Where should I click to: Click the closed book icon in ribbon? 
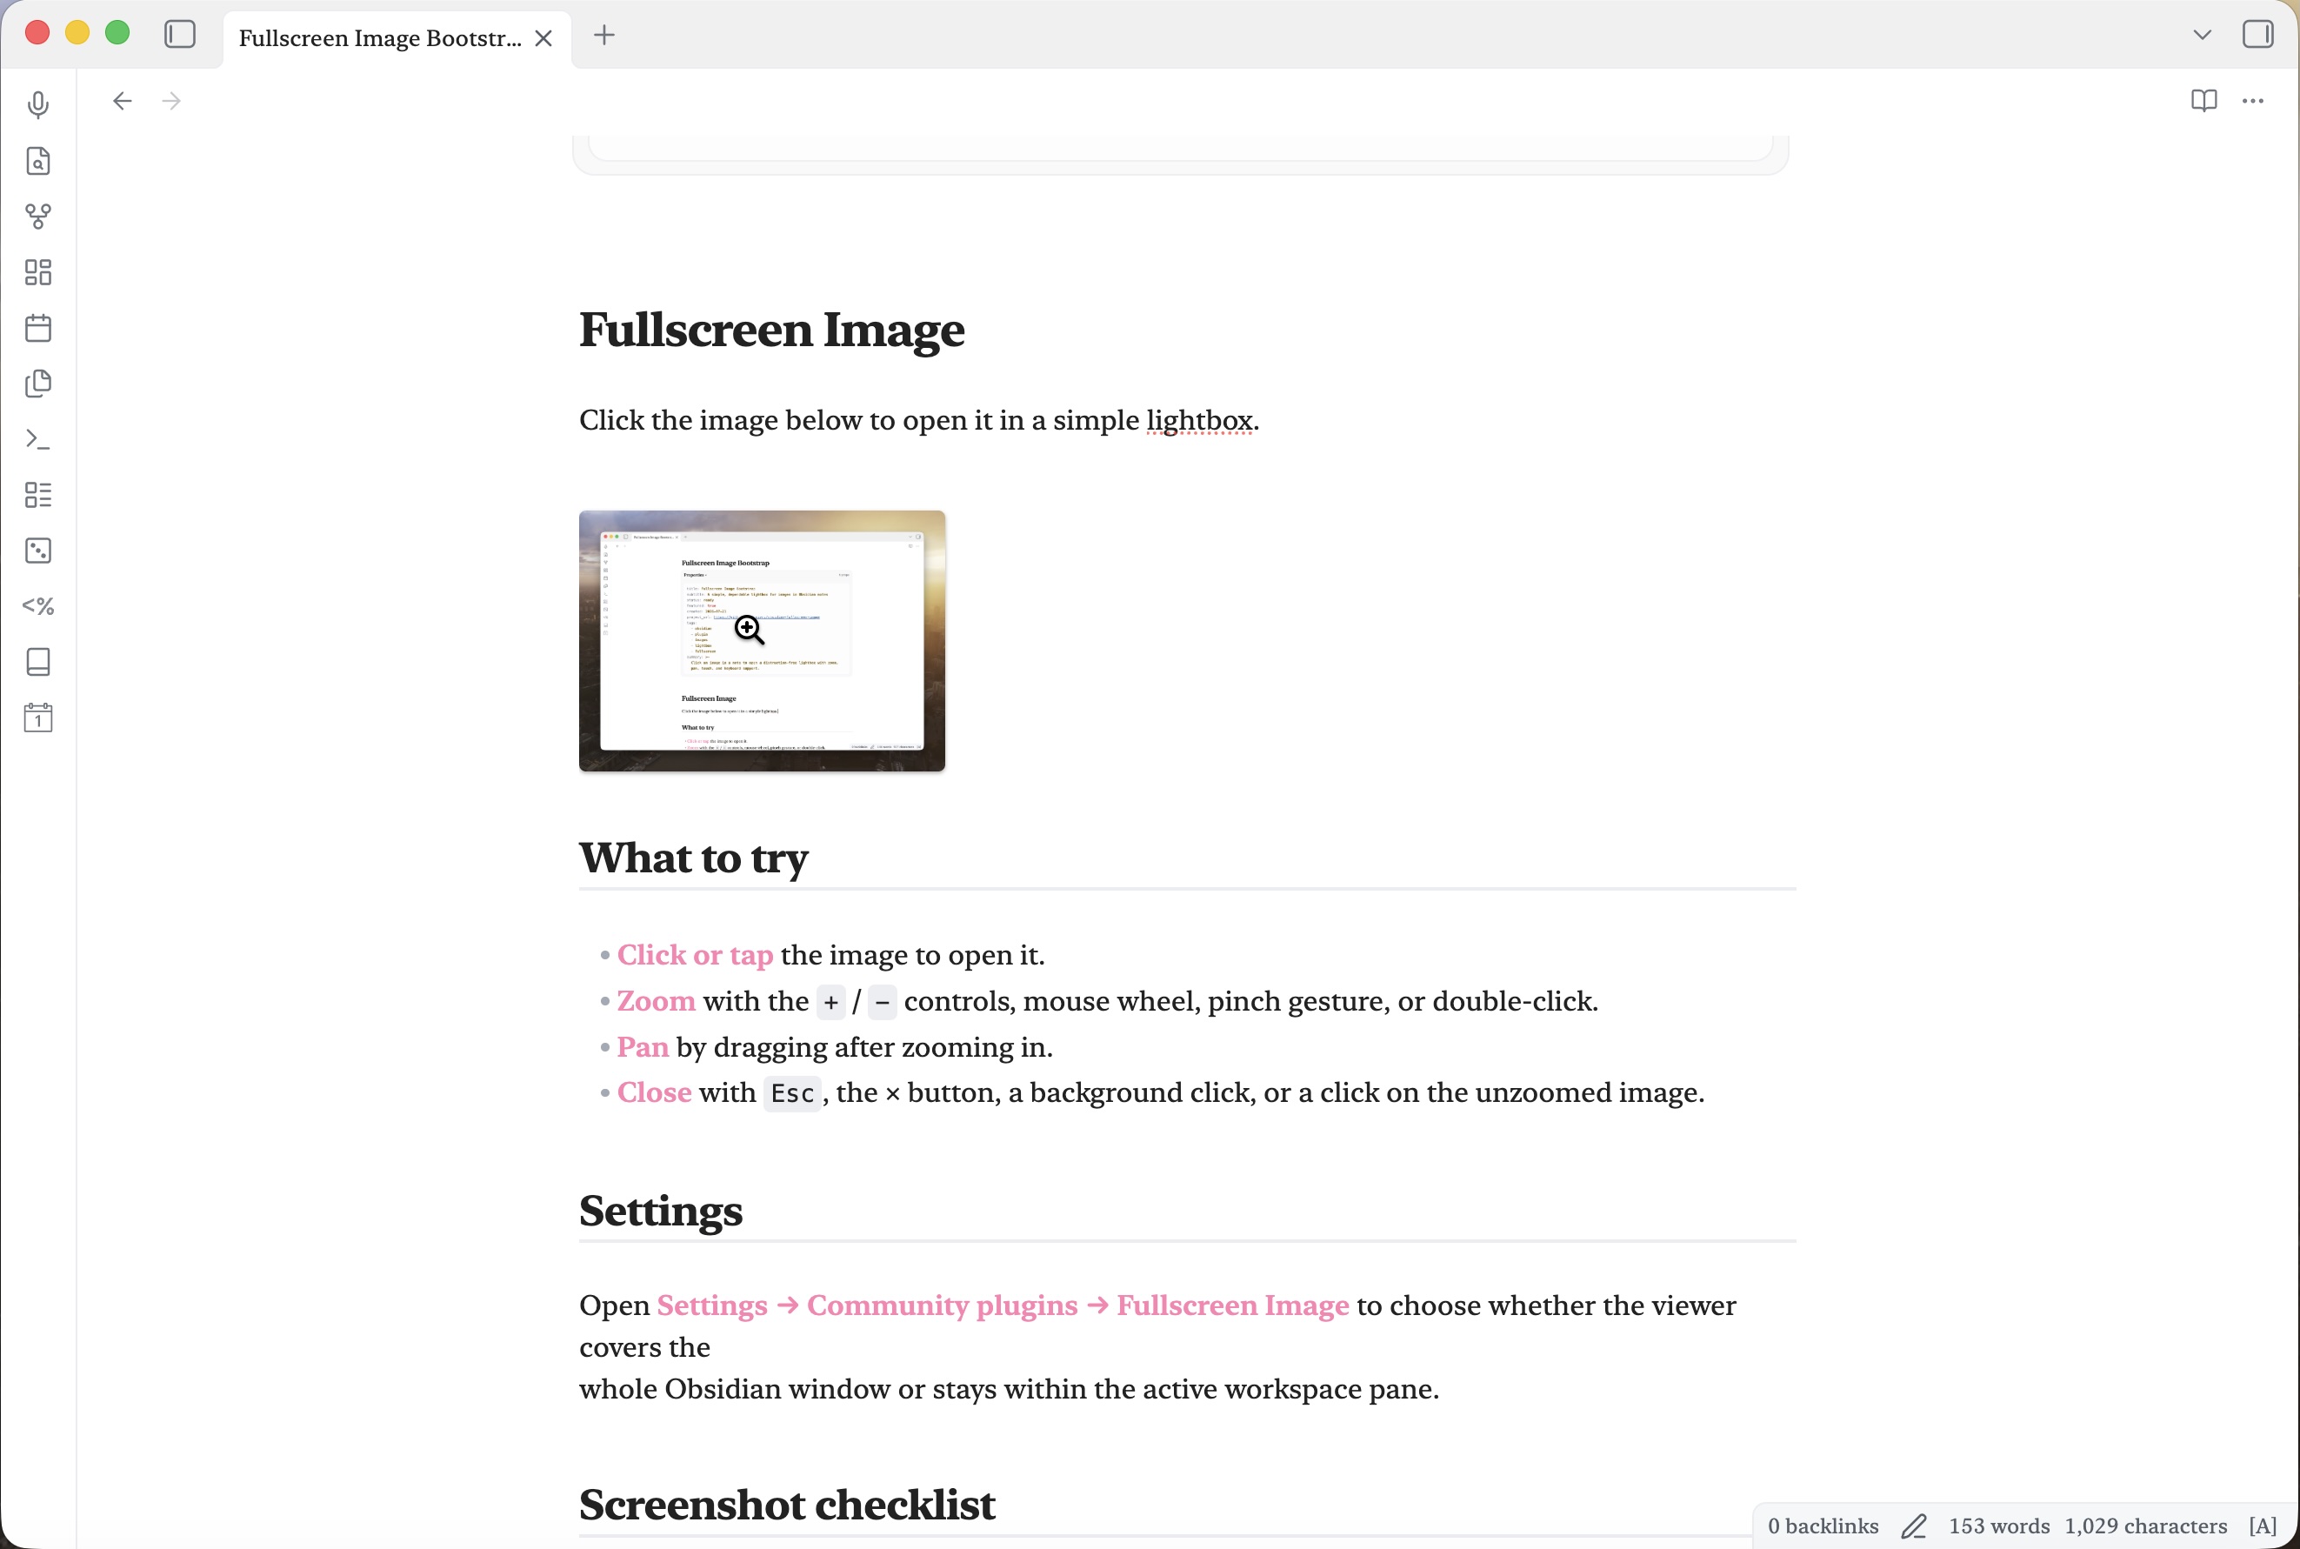pyautogui.click(x=38, y=662)
